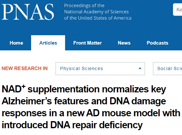The image size is (182, 135).
Task: Go to Front Matter section
Action: pyautogui.click(x=87, y=43)
